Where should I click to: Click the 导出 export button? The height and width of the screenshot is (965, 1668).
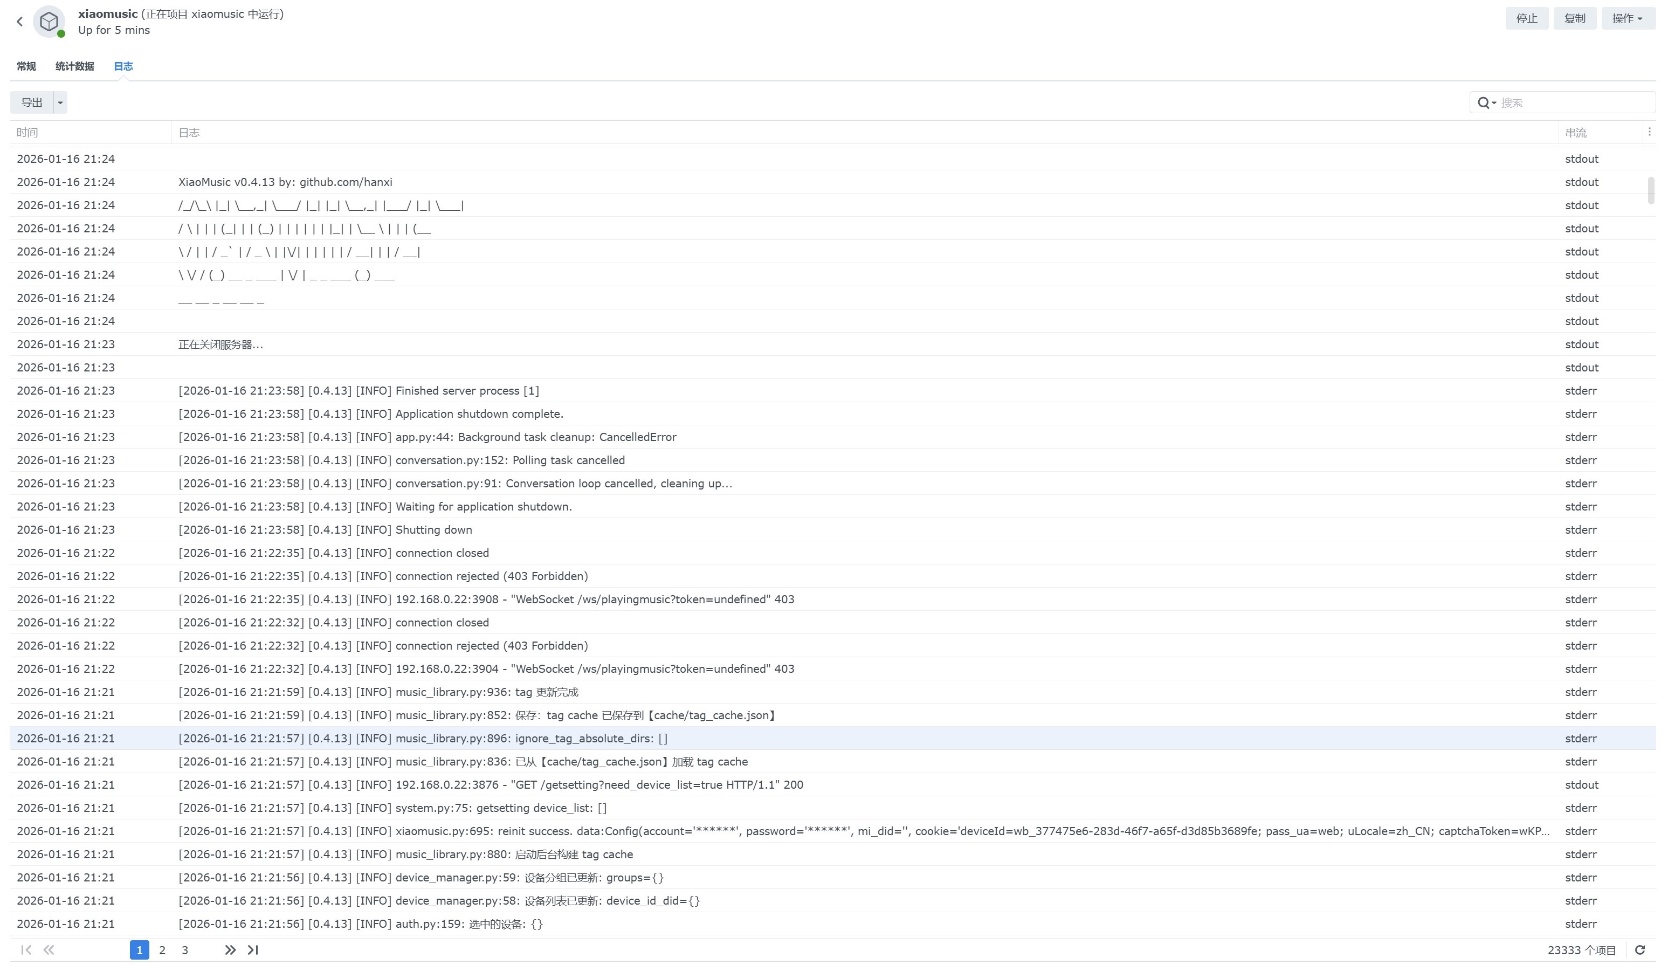[x=32, y=102]
